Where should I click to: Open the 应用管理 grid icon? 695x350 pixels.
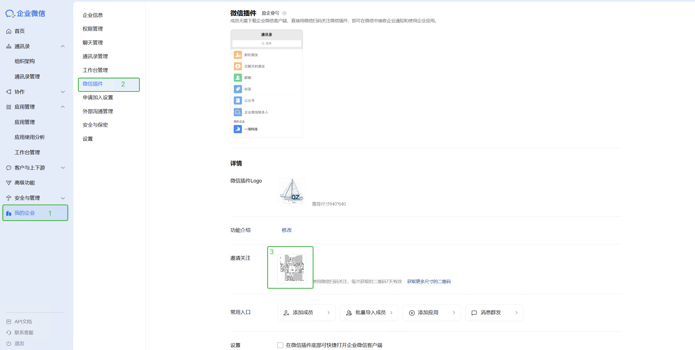pyautogui.click(x=8, y=107)
